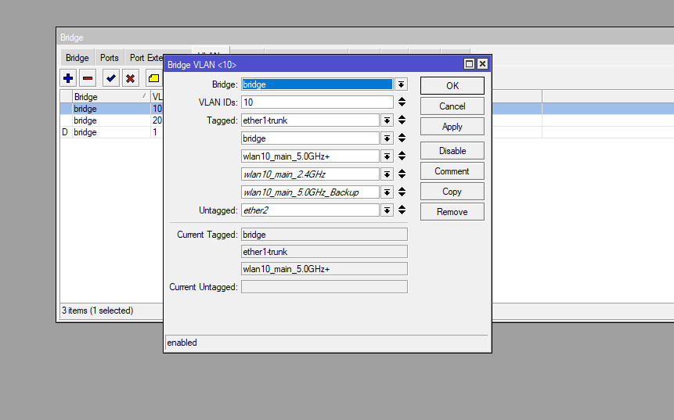Click add/remove arrows beside Tagged bridge
Image resolution: width=674 pixels, height=420 pixels.
pyautogui.click(x=402, y=138)
